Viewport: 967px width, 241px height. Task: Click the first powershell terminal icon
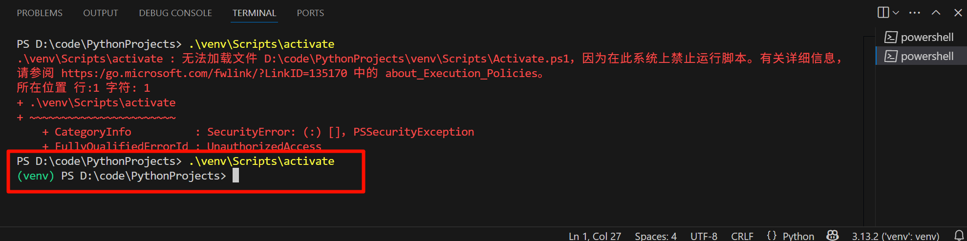891,37
